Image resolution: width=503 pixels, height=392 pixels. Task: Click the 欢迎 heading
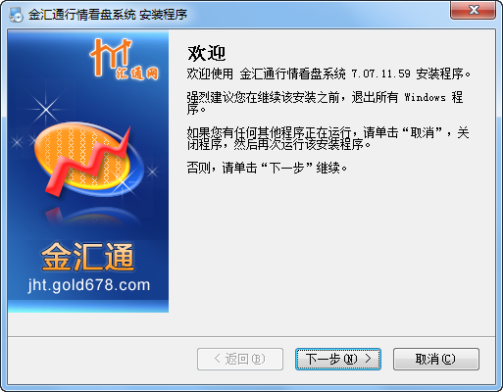[x=207, y=53]
